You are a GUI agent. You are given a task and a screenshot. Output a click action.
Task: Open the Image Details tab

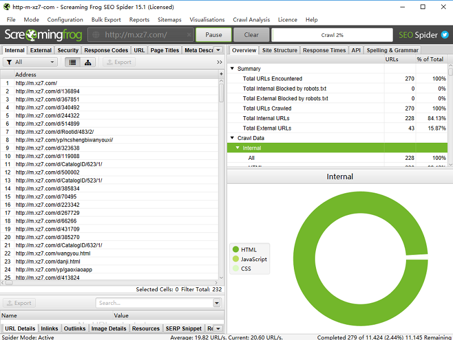pos(109,329)
